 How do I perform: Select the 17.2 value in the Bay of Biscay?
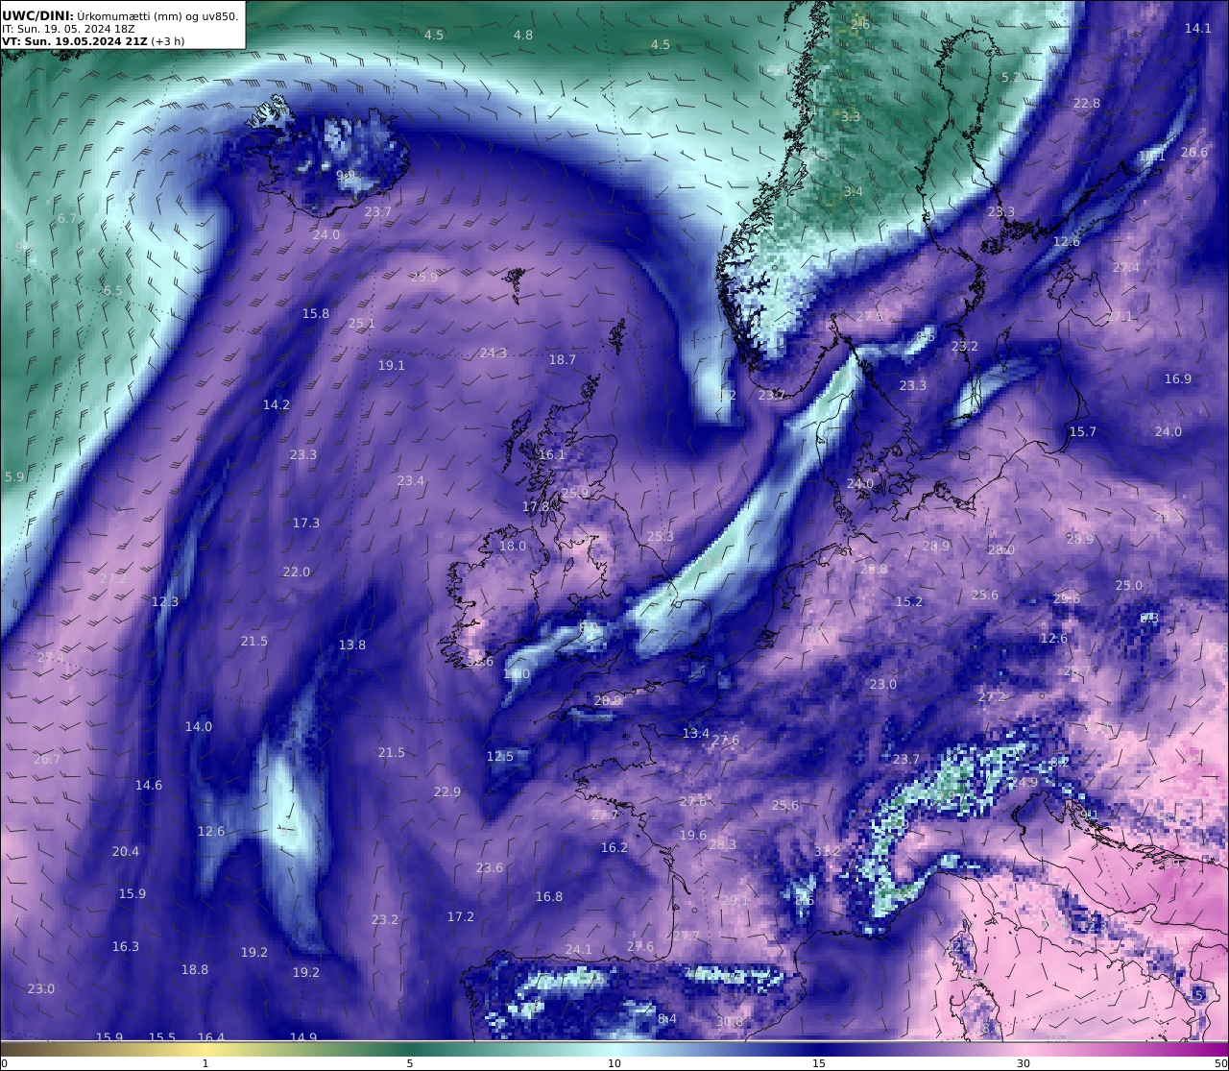(x=461, y=917)
